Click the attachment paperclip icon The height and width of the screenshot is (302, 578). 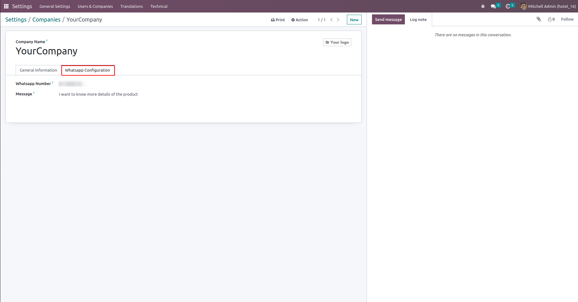pos(539,19)
